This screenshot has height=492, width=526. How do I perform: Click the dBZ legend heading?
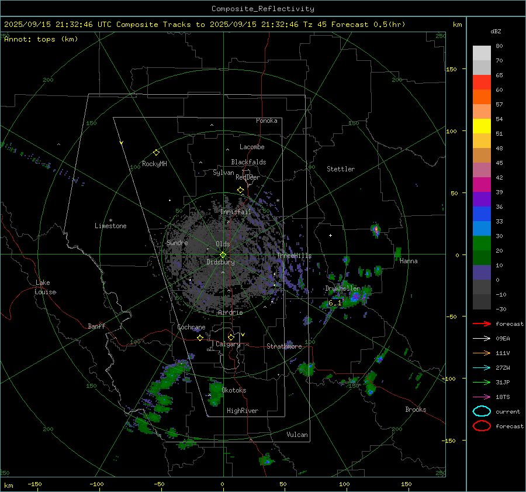coord(496,32)
